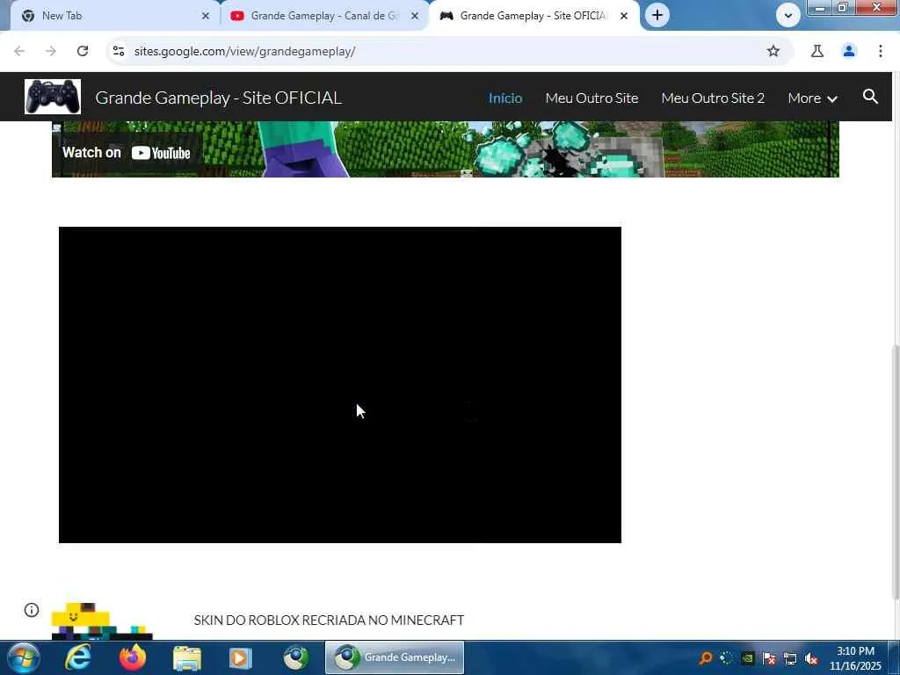Click the NVIDIA tray icon
Viewport: 900px width, 675px height.
pyautogui.click(x=748, y=658)
